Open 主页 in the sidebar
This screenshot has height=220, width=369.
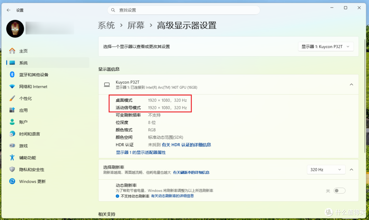pyautogui.click(x=48, y=51)
